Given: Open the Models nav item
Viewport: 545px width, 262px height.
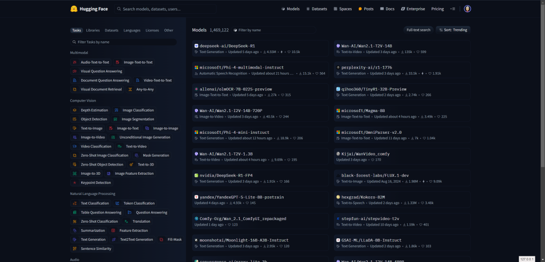Looking at the screenshot, I should pyautogui.click(x=290, y=9).
